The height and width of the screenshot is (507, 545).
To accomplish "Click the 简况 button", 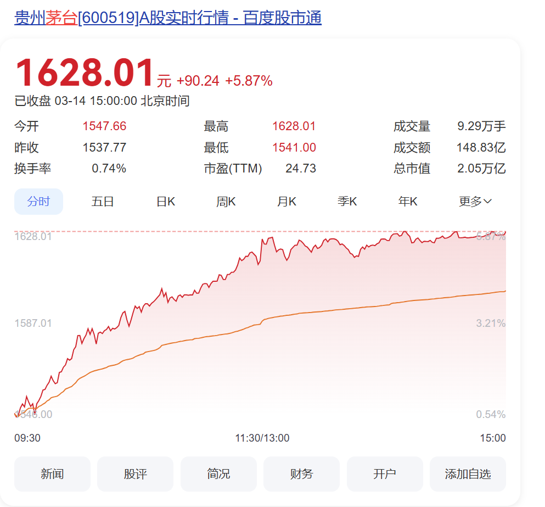I will click(218, 474).
